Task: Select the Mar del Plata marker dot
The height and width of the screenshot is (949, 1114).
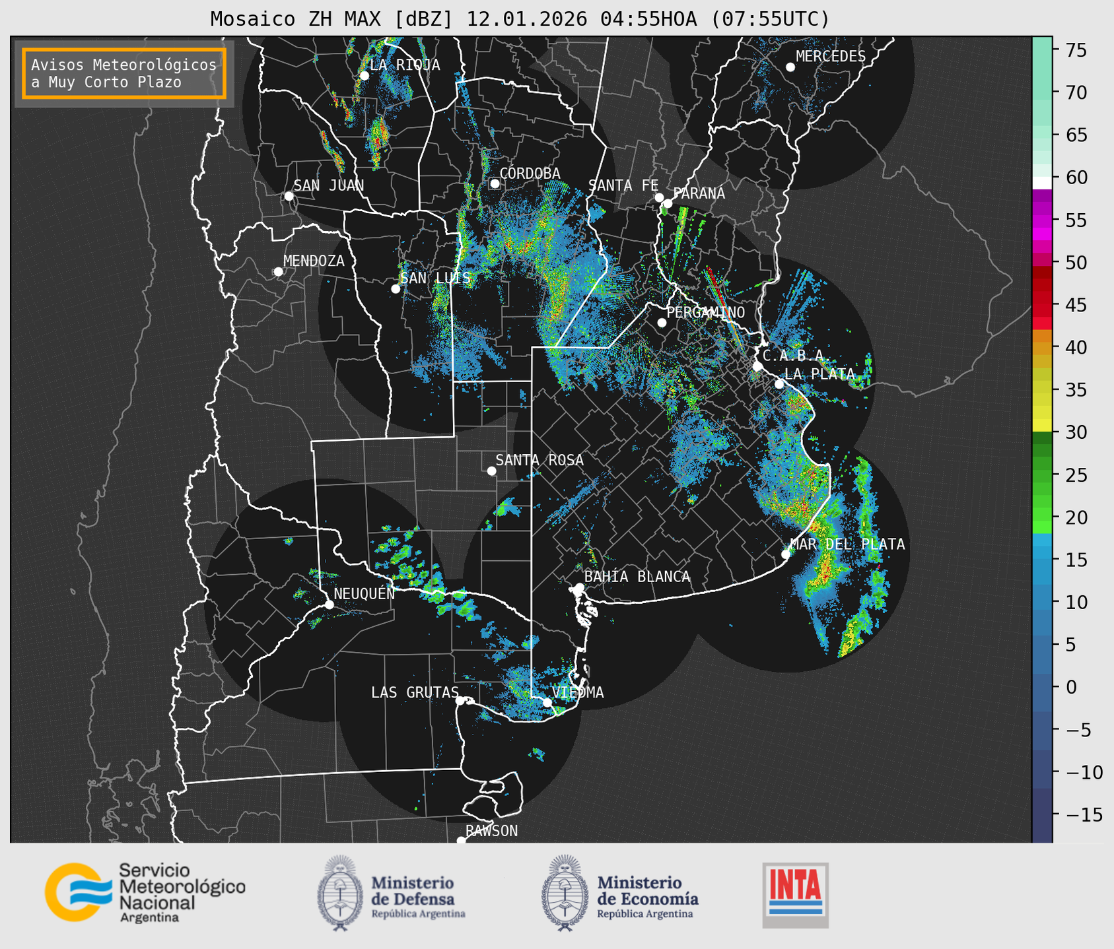Action: 786,554
